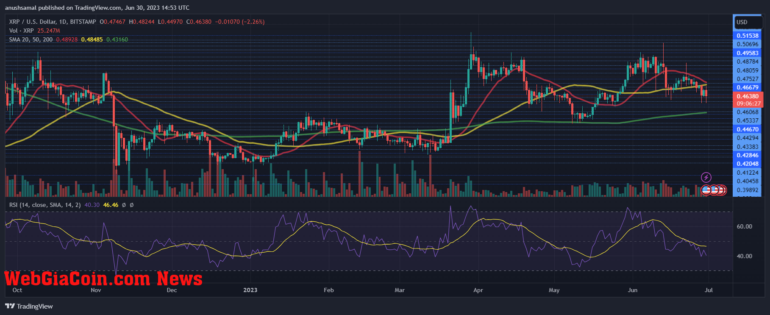Screen dimensions: 770x315
Task: Click the 0.41224 price axis label
Action: (748, 173)
